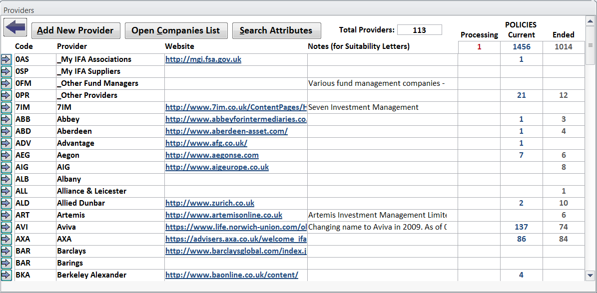597x293 pixels.
Task: Follow the aegonse.com website link
Action: point(212,155)
